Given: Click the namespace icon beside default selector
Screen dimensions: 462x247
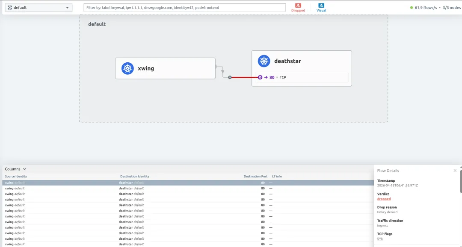Looking at the screenshot, I should coord(10,8).
